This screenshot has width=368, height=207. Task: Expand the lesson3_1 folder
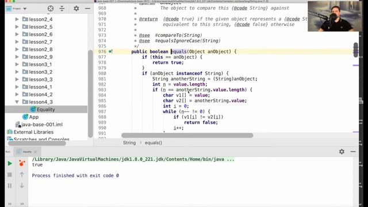(x=17, y=64)
